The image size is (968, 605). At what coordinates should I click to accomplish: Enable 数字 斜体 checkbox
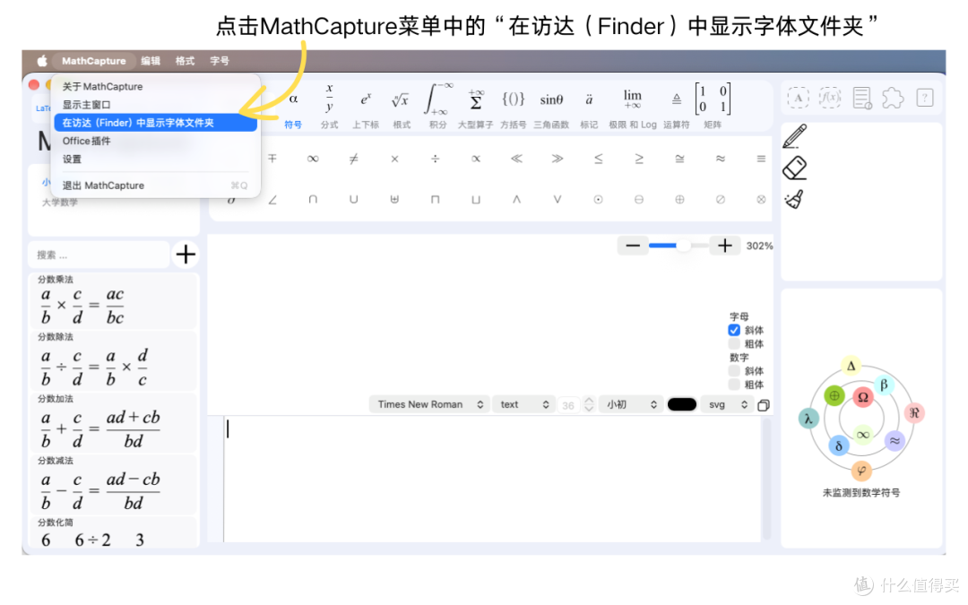click(734, 371)
